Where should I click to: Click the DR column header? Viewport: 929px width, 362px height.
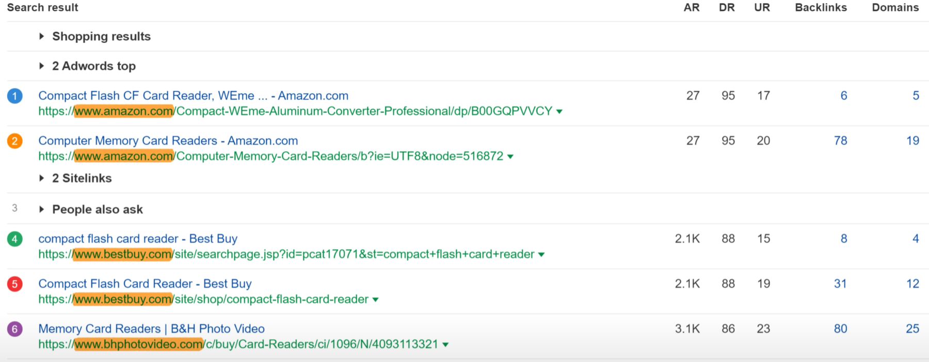pos(727,8)
